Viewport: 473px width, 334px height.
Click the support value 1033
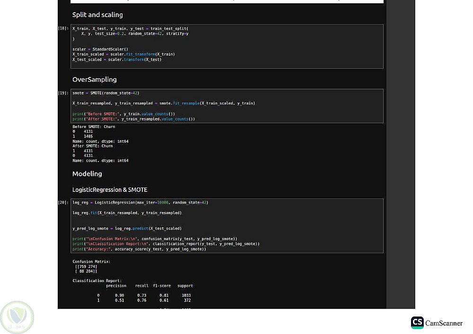coord(186,295)
